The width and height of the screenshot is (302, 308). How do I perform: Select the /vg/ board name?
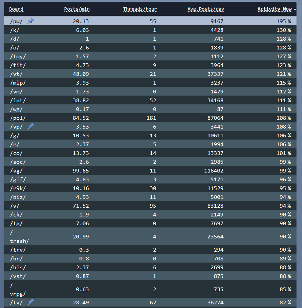(x=16, y=171)
